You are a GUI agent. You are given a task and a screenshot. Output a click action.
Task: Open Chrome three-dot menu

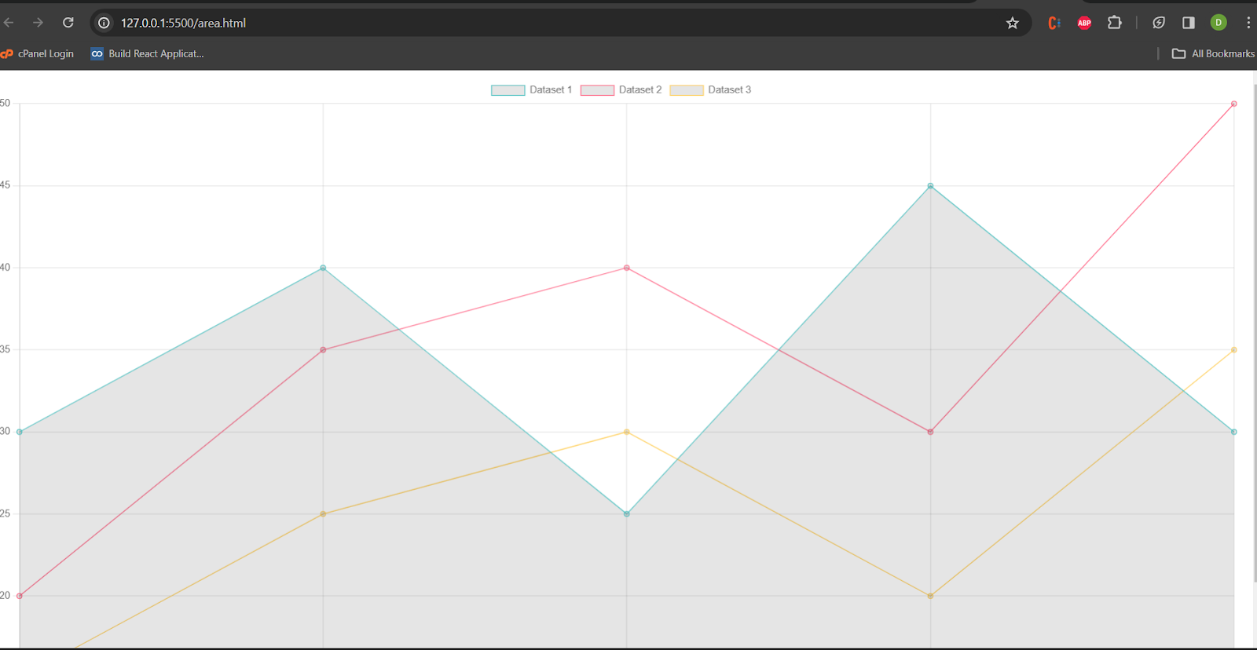coord(1248,23)
